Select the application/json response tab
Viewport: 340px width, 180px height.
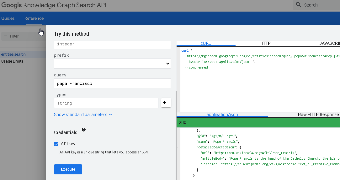point(222,115)
